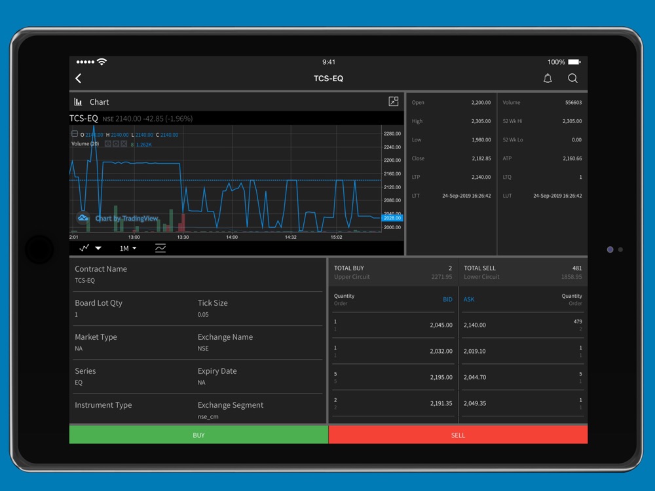Click the Chart panel title

point(99,102)
